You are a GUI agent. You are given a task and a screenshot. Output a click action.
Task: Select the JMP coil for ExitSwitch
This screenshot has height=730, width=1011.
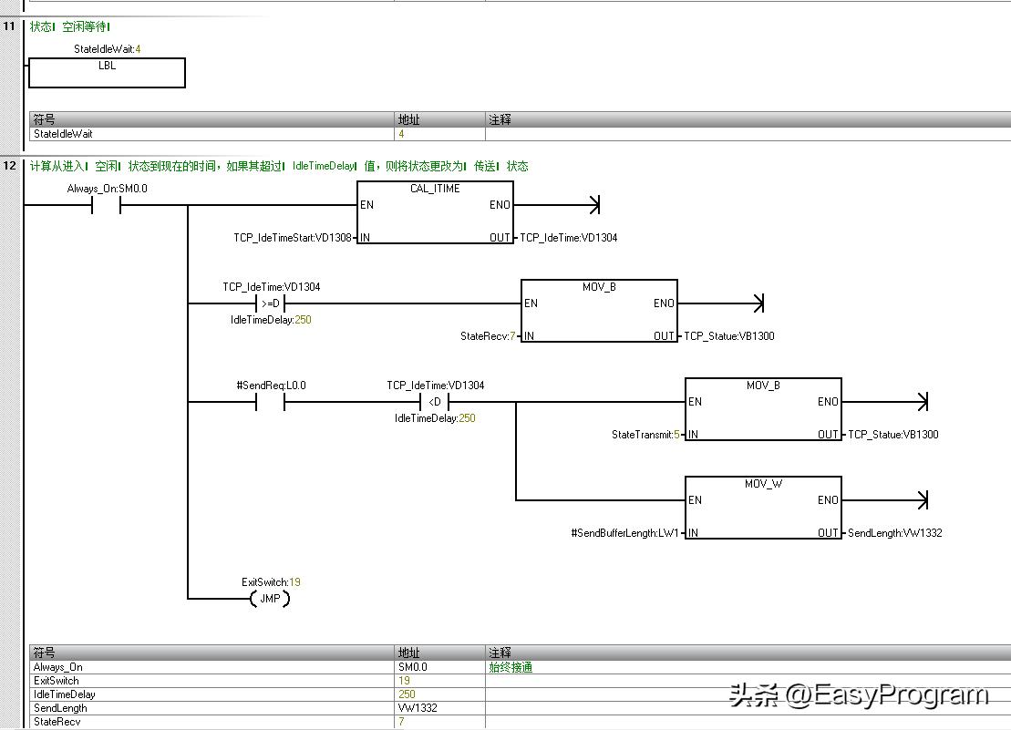(270, 599)
